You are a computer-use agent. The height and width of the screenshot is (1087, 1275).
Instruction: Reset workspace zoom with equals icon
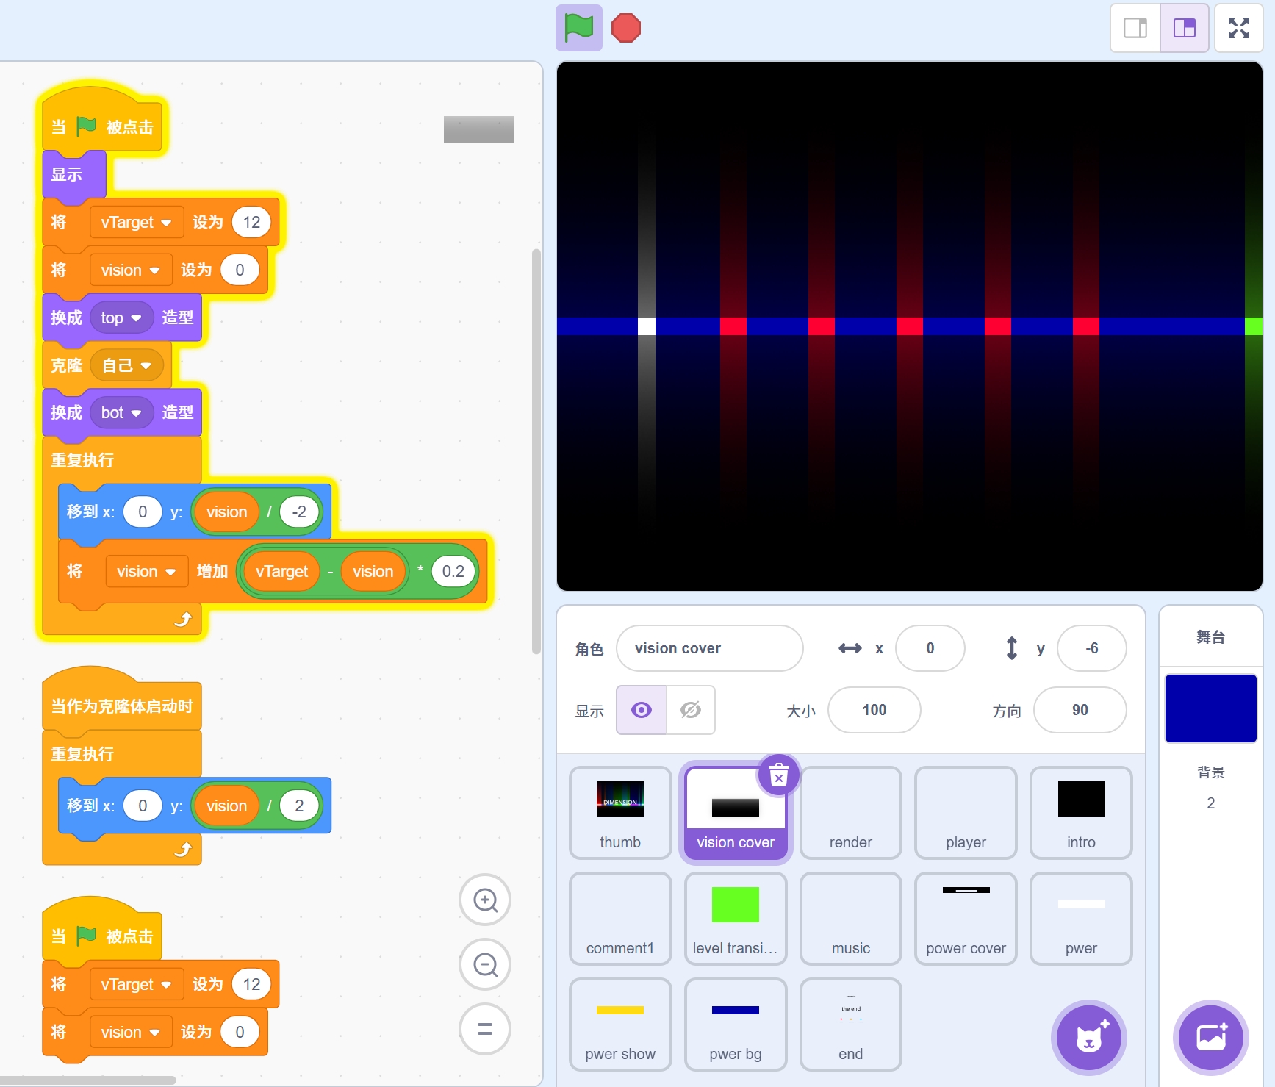tap(485, 1029)
